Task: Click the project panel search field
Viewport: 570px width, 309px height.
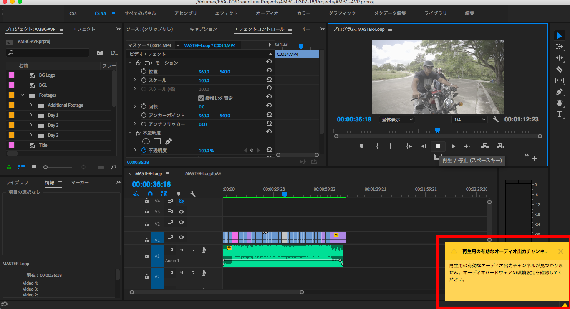Action: pos(48,53)
